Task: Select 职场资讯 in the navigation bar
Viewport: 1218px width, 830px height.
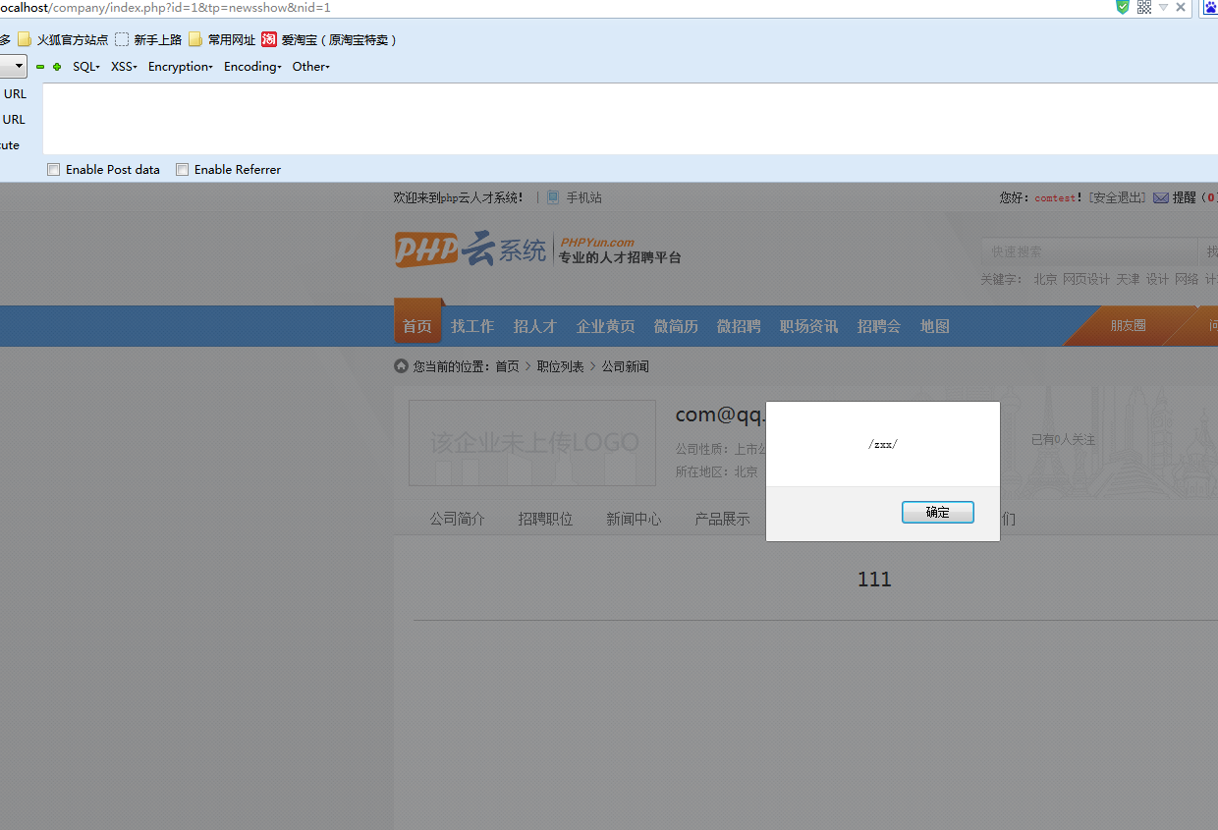Action: click(808, 326)
